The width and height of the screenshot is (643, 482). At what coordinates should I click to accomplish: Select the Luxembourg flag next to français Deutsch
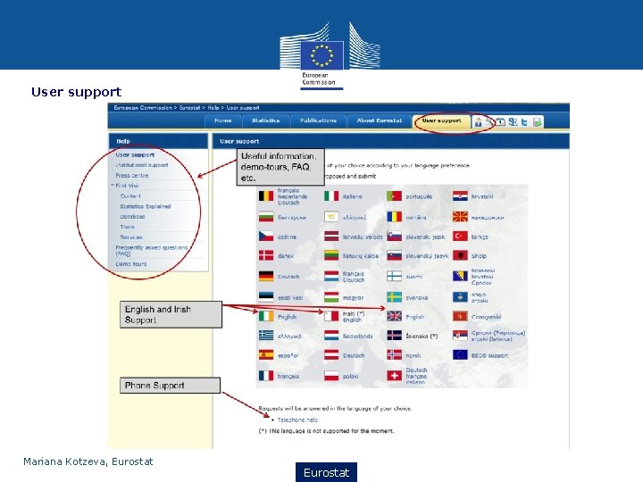tap(331, 277)
